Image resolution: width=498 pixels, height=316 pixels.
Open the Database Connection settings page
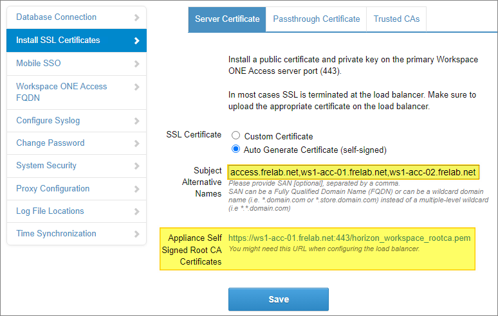tap(57, 17)
